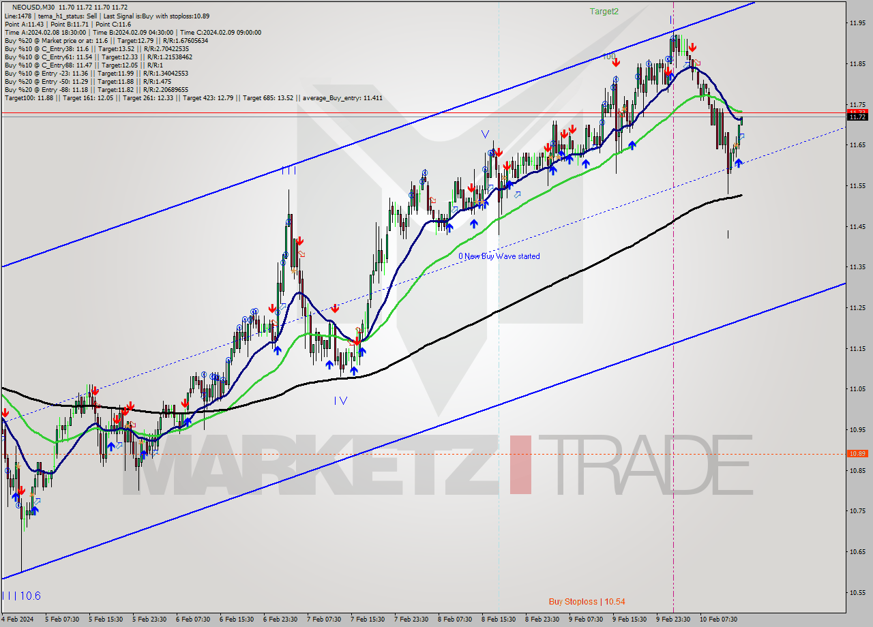Click the 11.95 price axis label
Screen dimensions: 873x627
857,23
